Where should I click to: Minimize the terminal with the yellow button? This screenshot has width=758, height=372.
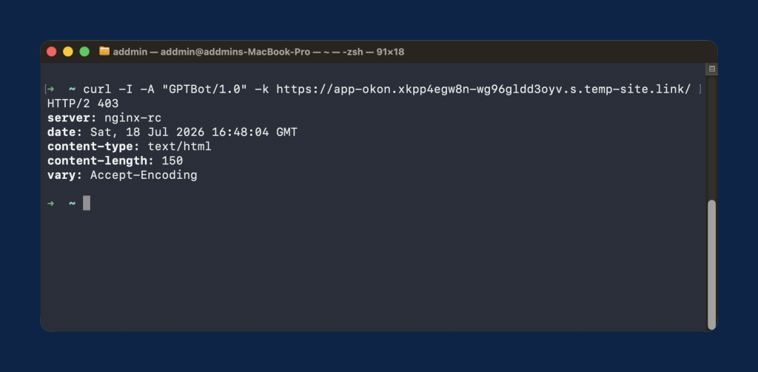coord(68,52)
